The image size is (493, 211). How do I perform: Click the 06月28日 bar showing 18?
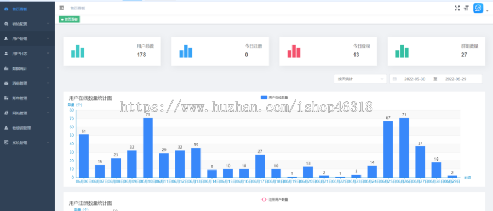coord(436,170)
